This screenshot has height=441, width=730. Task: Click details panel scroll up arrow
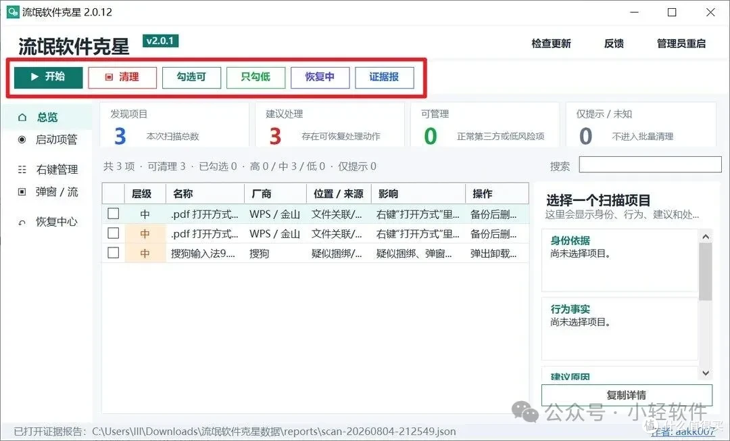pos(706,237)
